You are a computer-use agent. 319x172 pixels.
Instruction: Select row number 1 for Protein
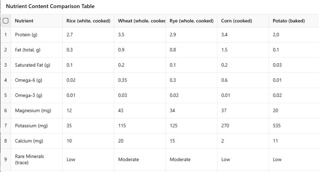5,35
